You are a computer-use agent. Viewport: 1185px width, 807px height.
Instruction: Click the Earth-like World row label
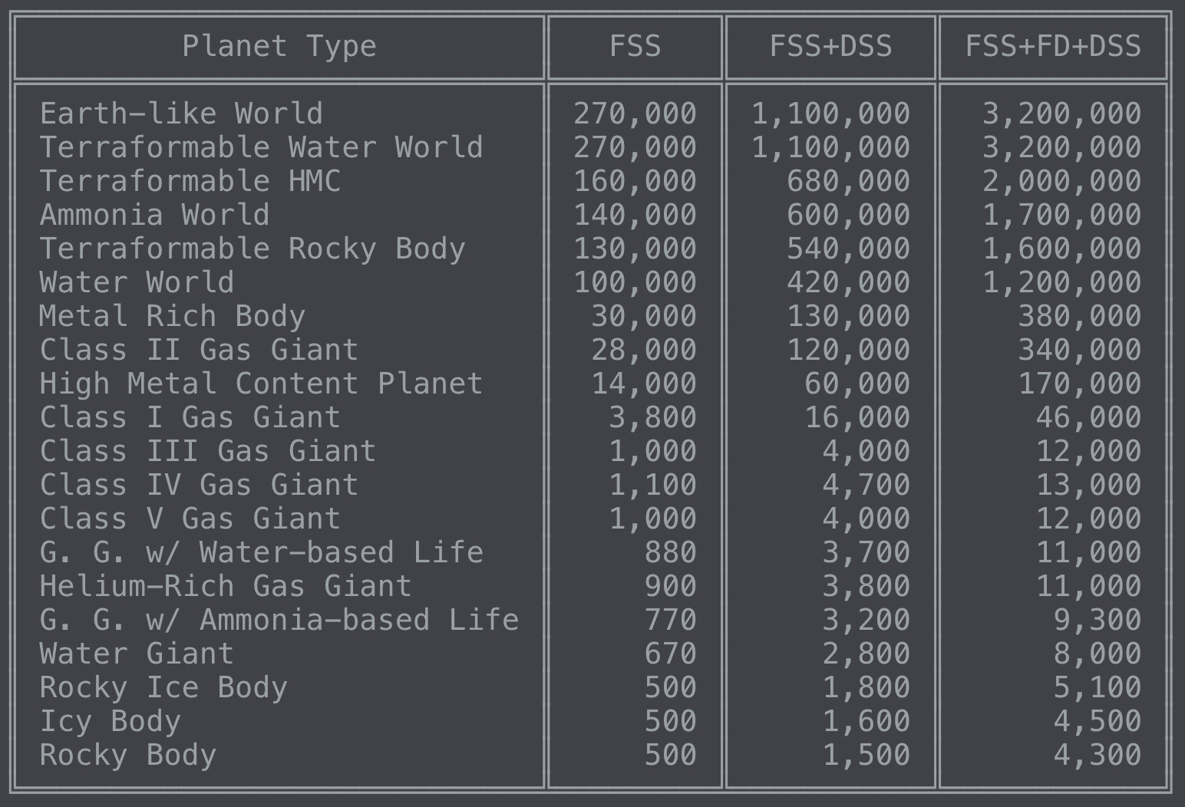(x=181, y=114)
